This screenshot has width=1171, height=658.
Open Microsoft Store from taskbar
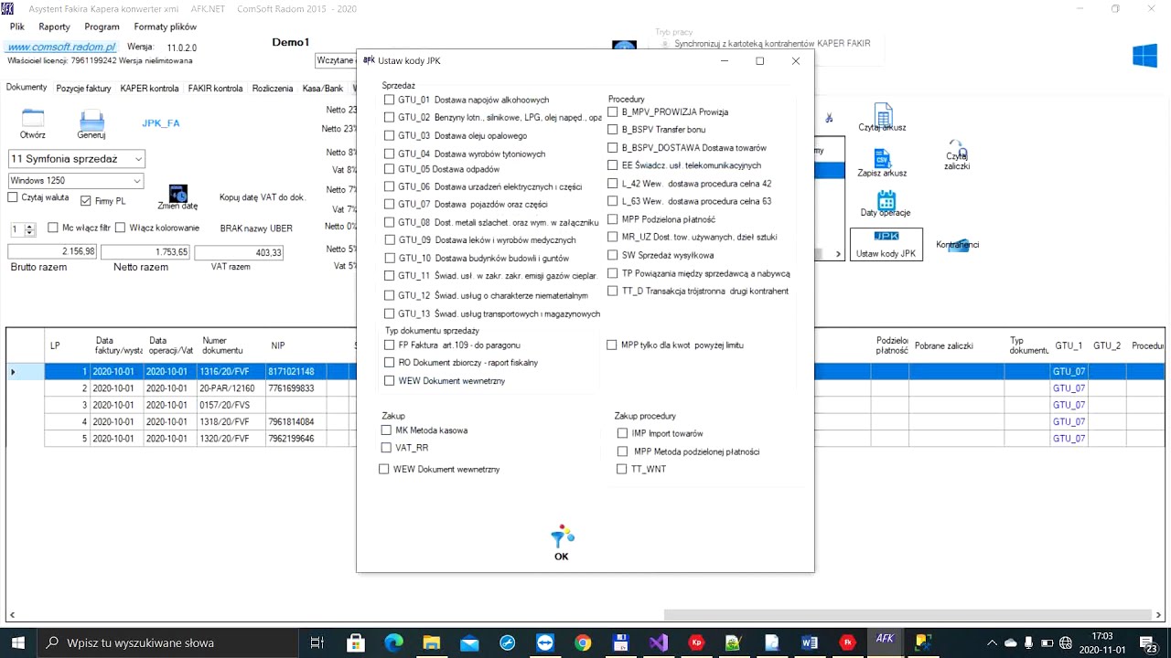pos(355,642)
